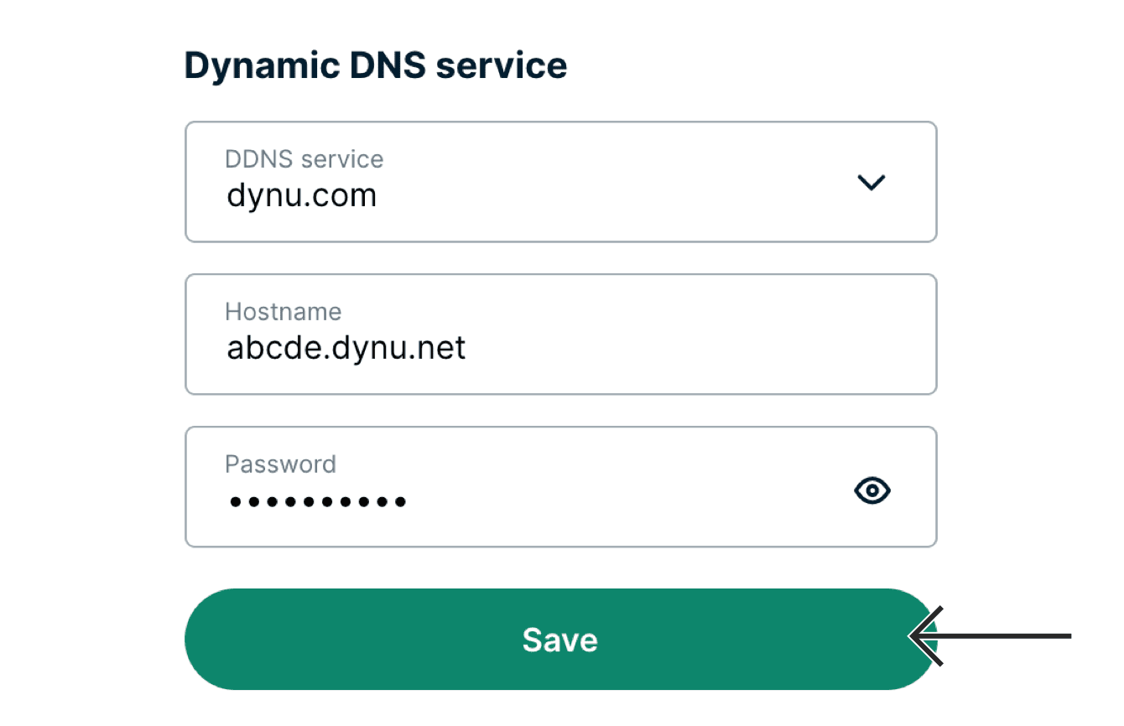Click the Password field label
The height and width of the screenshot is (726, 1124).
(x=280, y=464)
